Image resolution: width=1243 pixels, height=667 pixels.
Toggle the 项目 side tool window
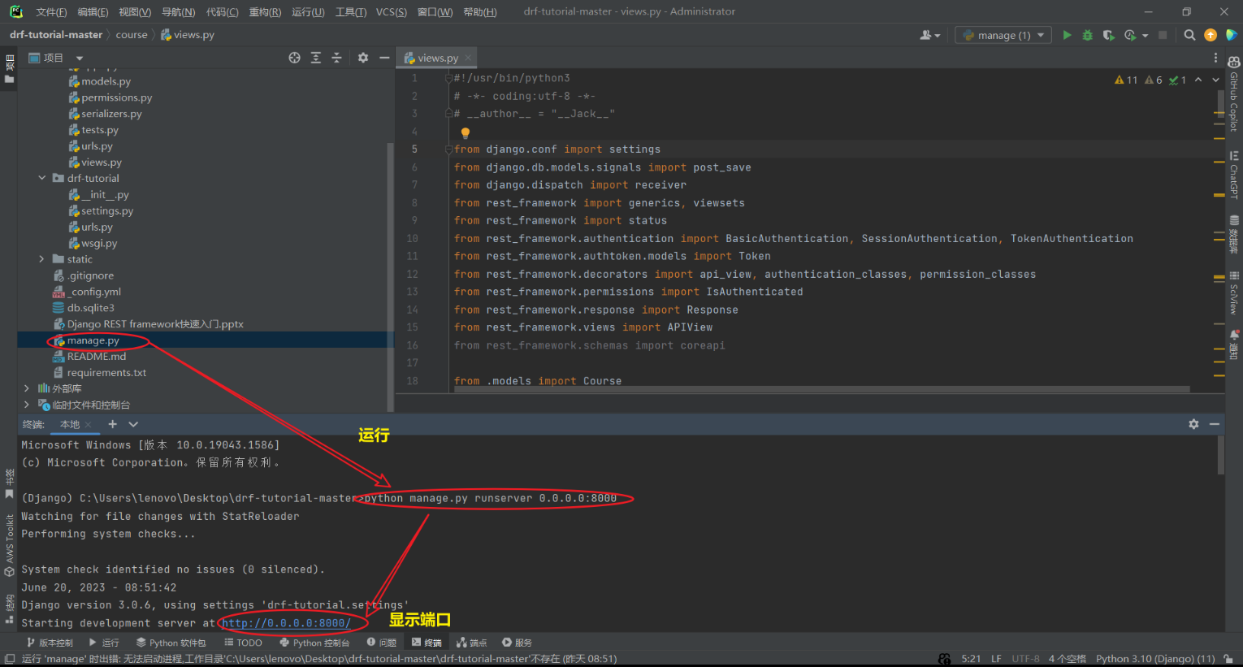[9, 69]
